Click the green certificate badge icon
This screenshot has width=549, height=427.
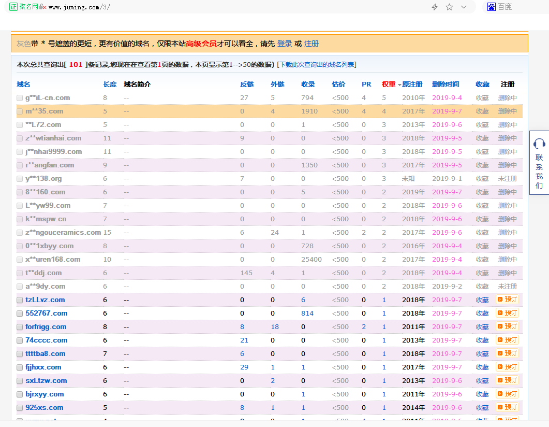point(13,7)
